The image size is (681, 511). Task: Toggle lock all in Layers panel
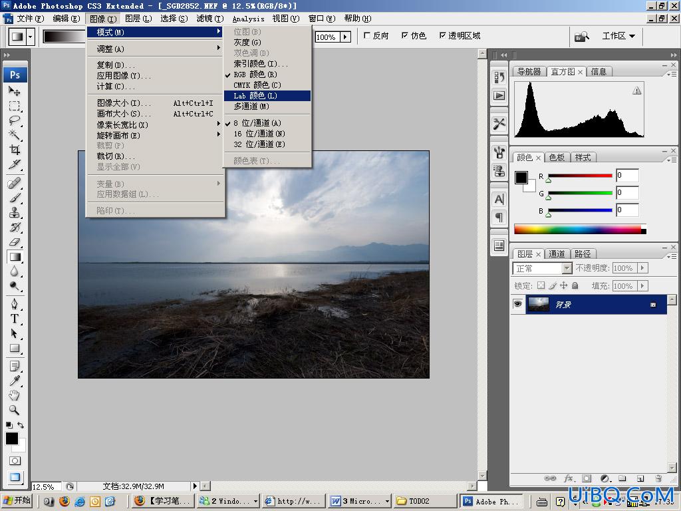(x=575, y=285)
